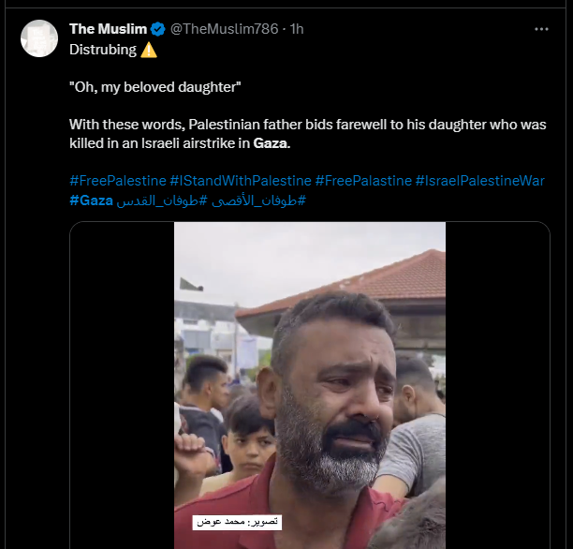This screenshot has height=549, width=573.
Task: Click the bold Gaza word in tweet text
Action: [x=272, y=143]
